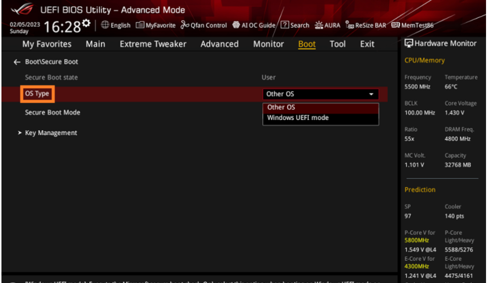Click the OS Type dropdown arrow
Viewport: 487px width, 283px height.
click(x=371, y=94)
